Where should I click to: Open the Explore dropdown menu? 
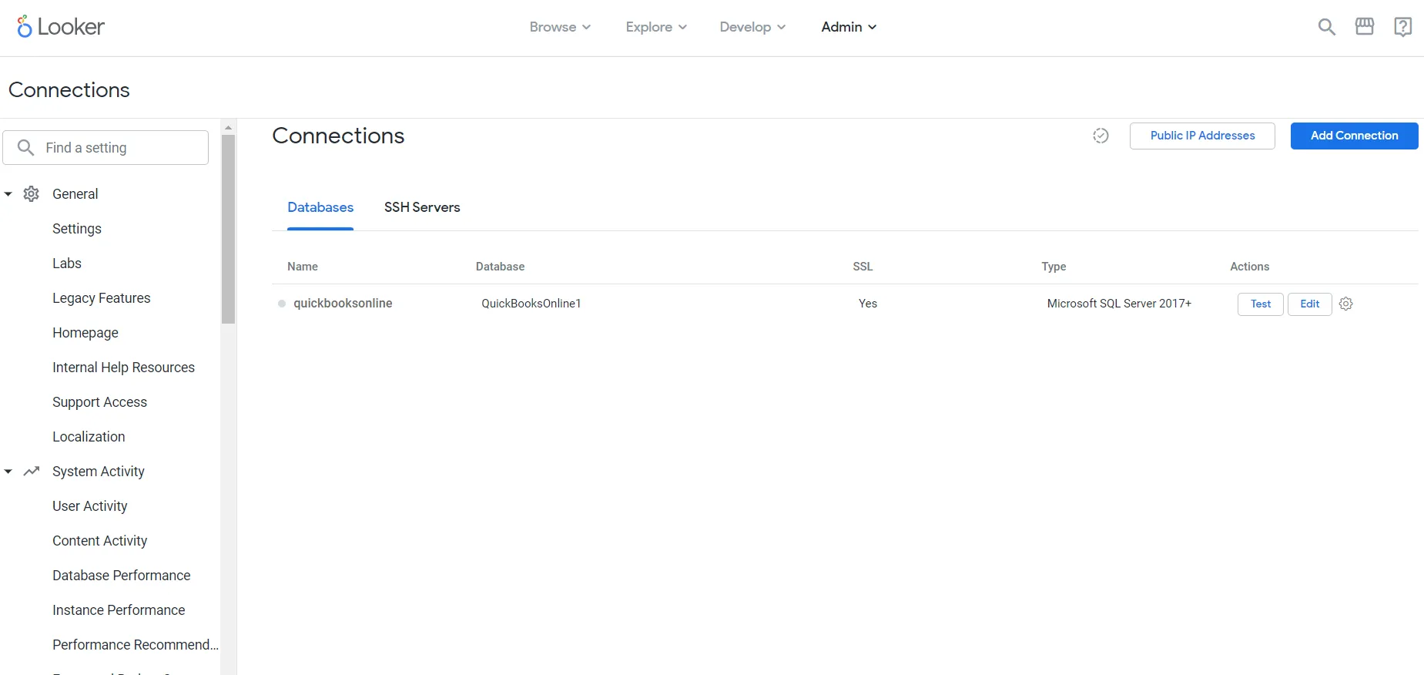[656, 27]
